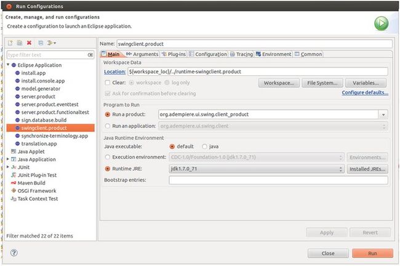
Task: Select Runtime JRE radio button
Action: point(108,169)
